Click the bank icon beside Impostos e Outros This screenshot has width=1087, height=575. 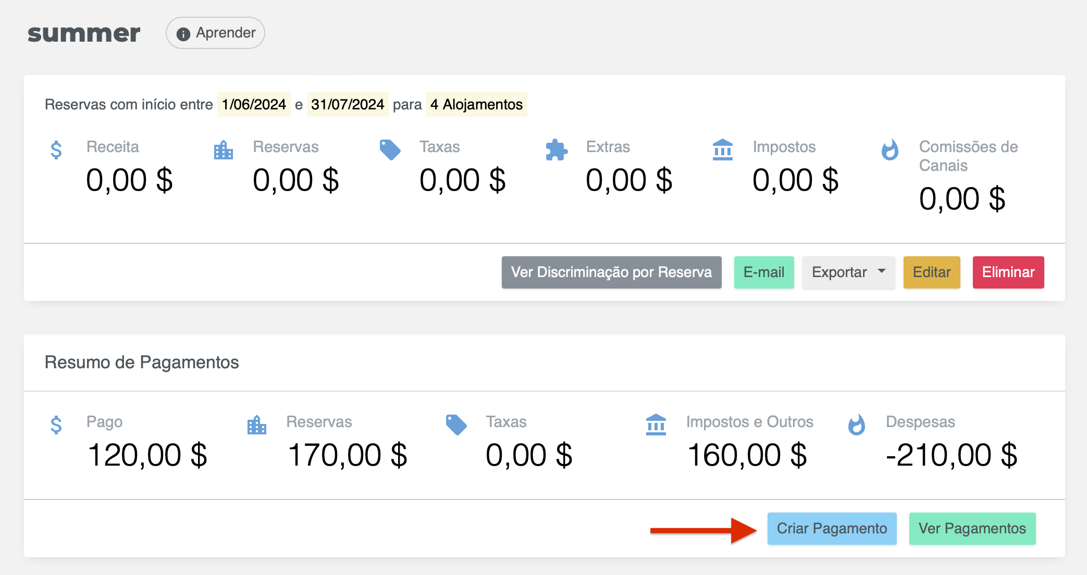coord(656,425)
